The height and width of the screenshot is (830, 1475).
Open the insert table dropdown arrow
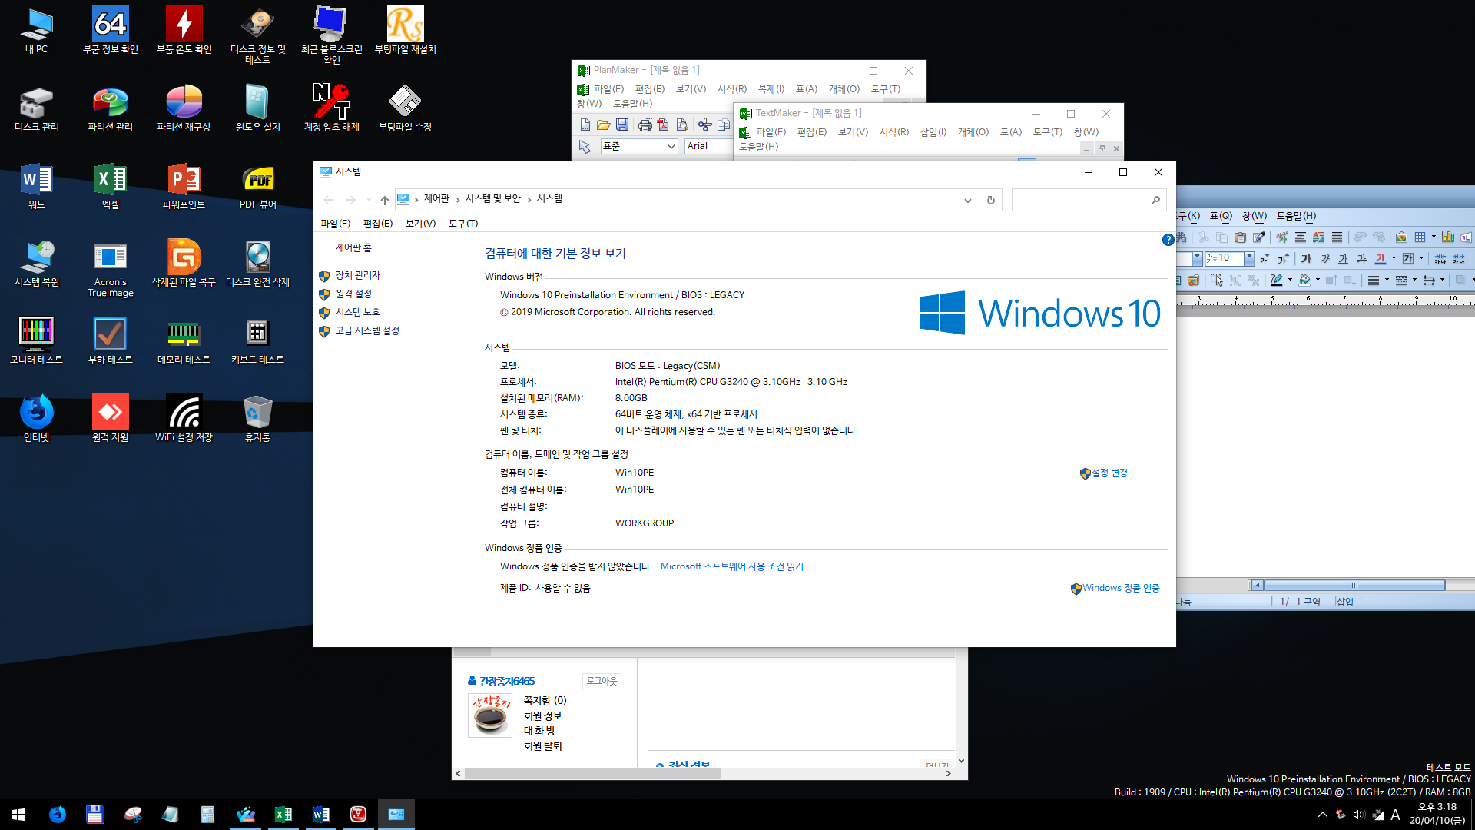point(1434,237)
